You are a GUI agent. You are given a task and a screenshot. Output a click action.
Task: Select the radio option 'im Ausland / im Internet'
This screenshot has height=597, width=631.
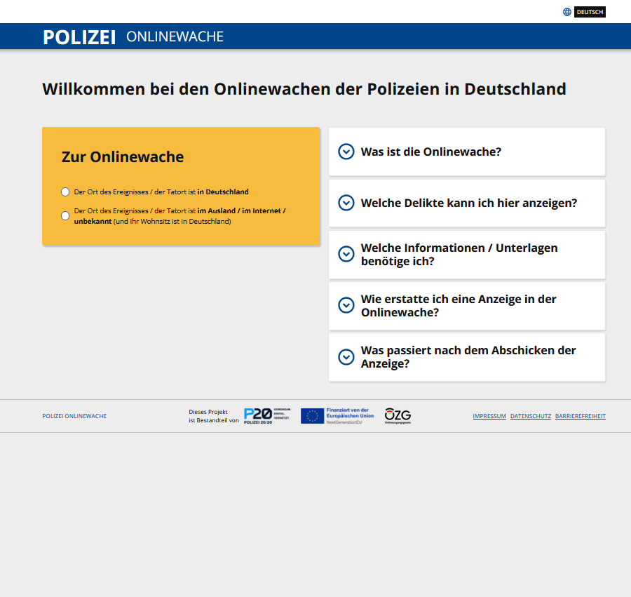point(65,215)
